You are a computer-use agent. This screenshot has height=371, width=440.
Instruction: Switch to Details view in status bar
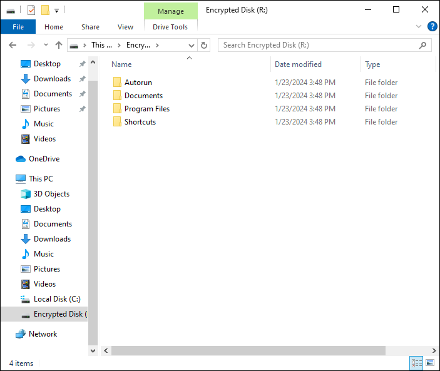[416, 363]
